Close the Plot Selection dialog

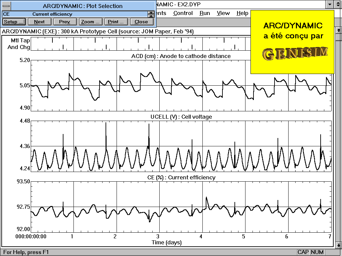(141, 22)
